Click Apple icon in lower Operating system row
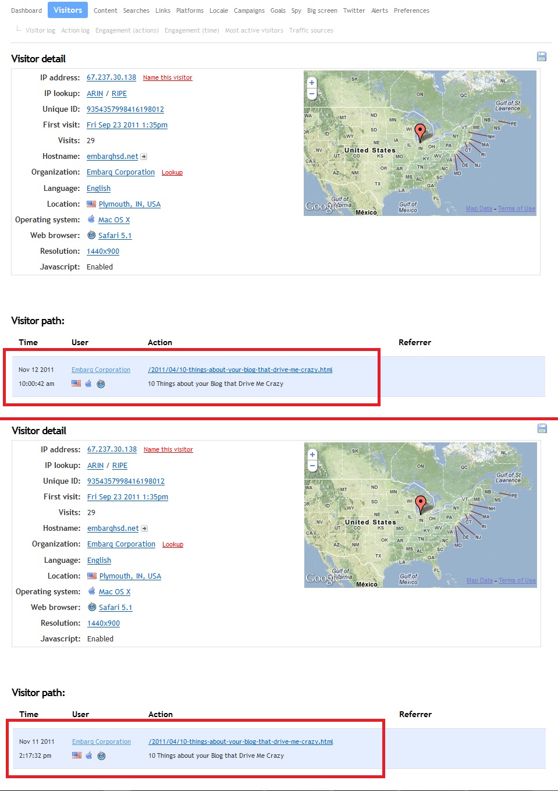 tap(91, 591)
